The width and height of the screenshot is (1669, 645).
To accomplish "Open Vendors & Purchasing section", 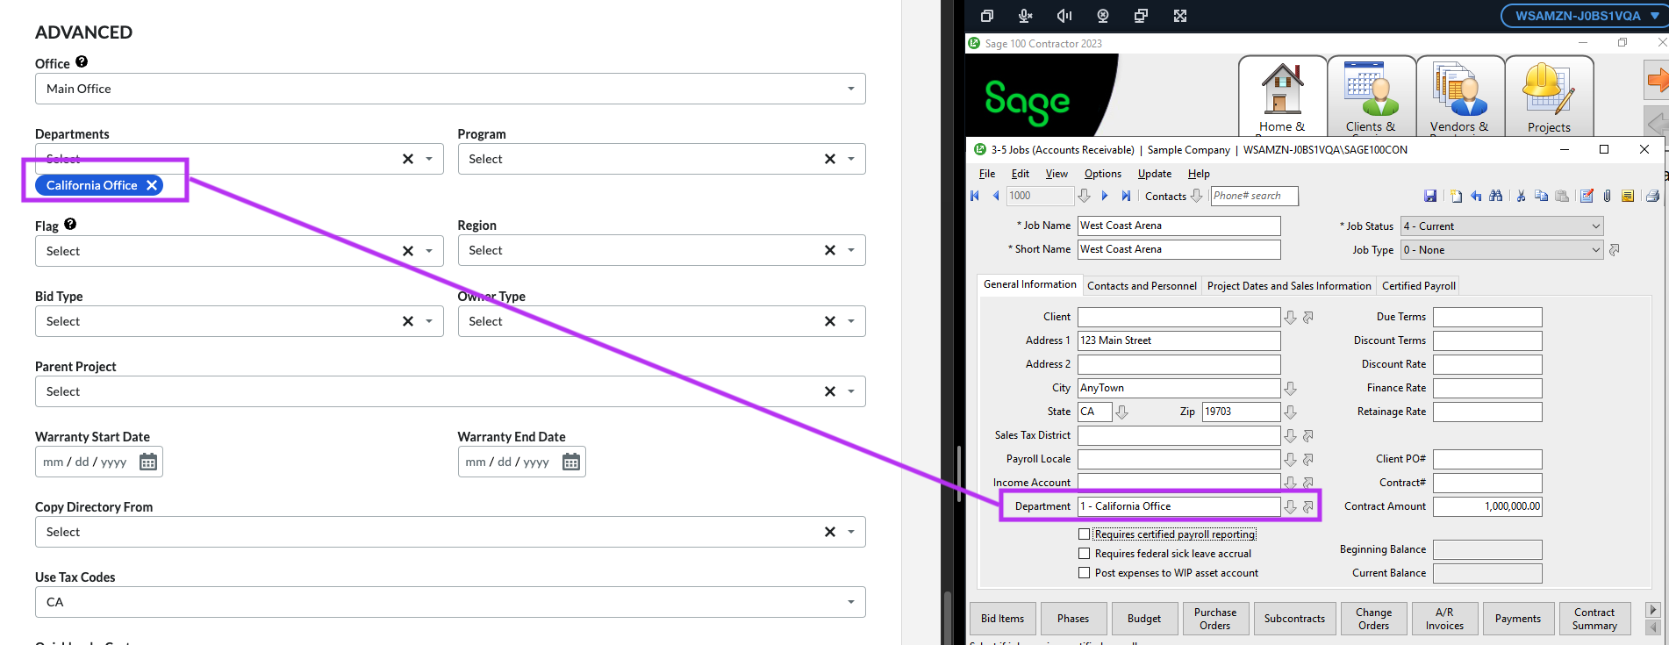I will click(x=1459, y=97).
